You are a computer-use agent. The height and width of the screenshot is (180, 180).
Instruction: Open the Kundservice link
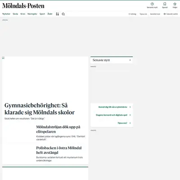coord(155,14)
